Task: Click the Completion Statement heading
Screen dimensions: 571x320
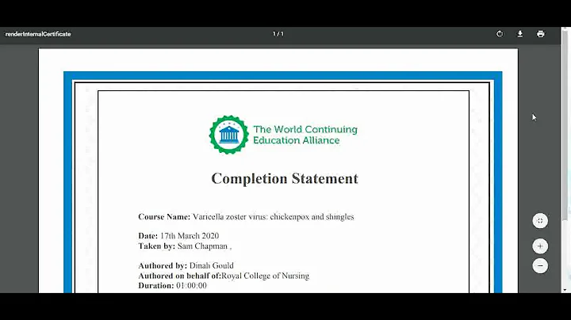Action: pos(285,178)
